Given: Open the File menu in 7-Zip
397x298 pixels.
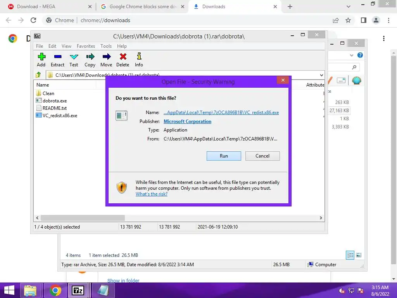Looking at the screenshot, I should coord(40,46).
